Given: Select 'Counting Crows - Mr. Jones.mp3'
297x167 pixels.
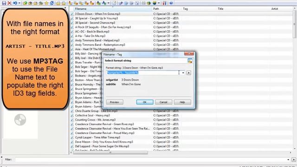Looking at the screenshot, I should pos(95,120).
